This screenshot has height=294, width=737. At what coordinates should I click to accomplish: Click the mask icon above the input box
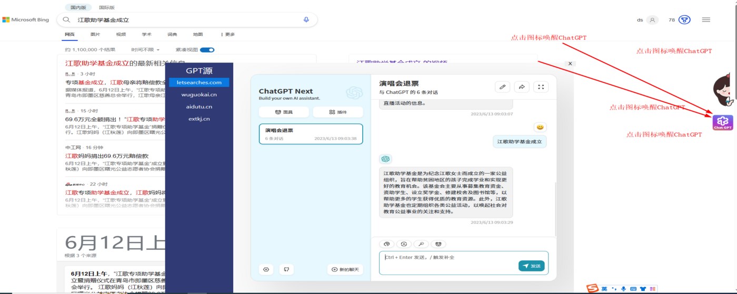click(x=438, y=244)
